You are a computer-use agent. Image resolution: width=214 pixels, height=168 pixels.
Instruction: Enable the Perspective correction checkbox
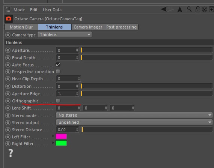click(x=58, y=71)
